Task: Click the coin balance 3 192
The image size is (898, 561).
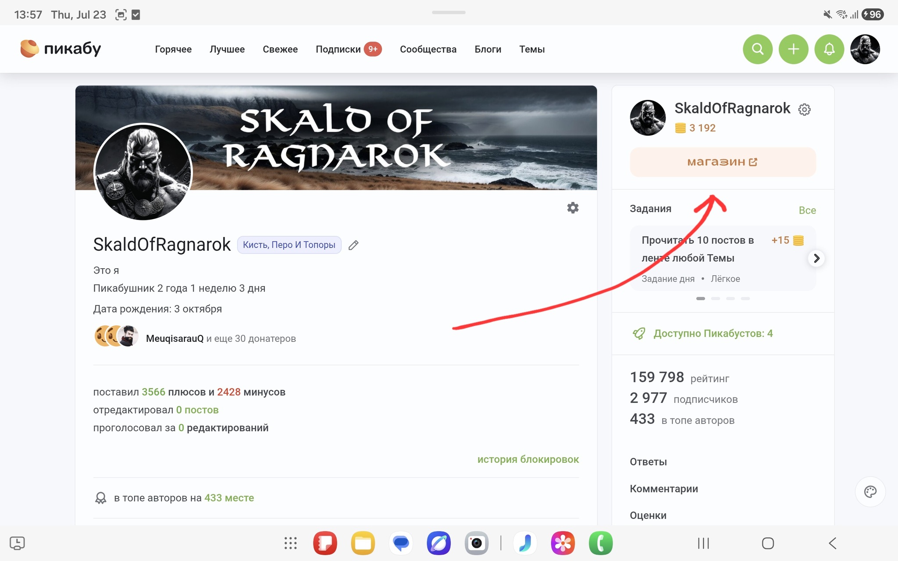Action: pyautogui.click(x=695, y=128)
